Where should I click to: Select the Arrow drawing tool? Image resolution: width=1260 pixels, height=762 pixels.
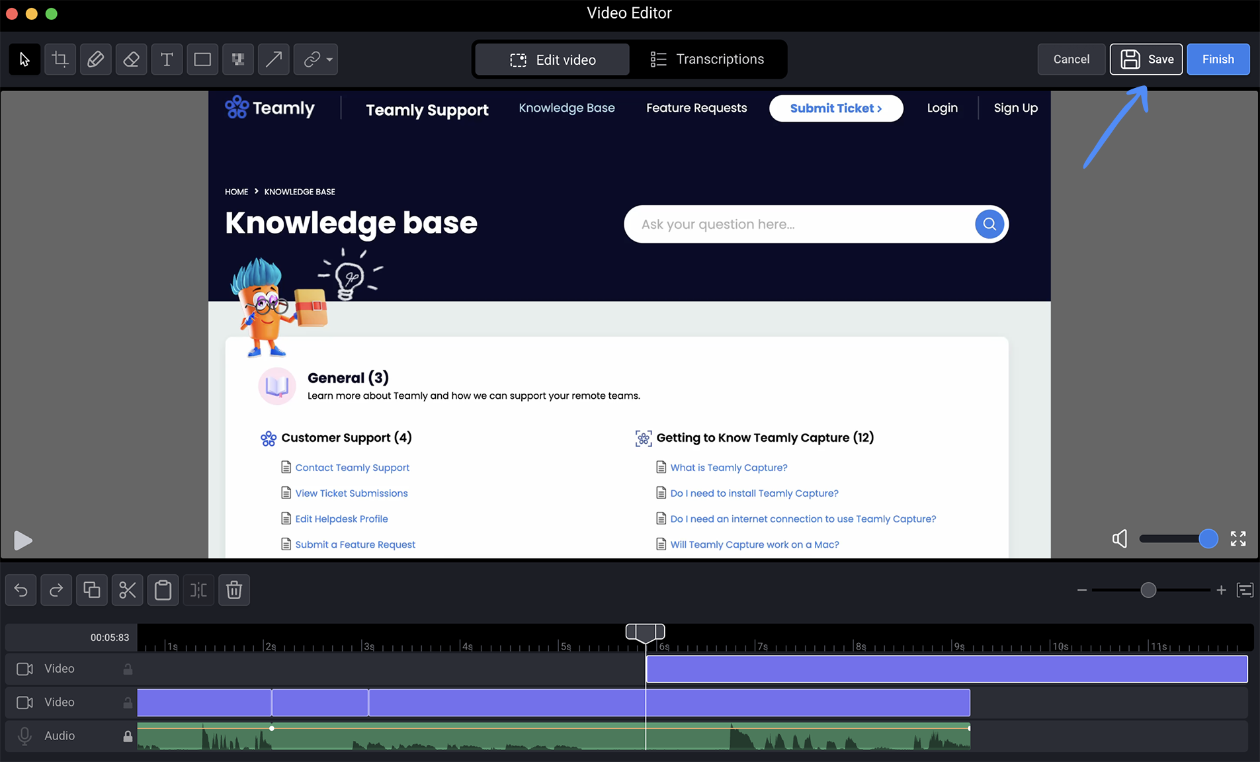point(274,60)
